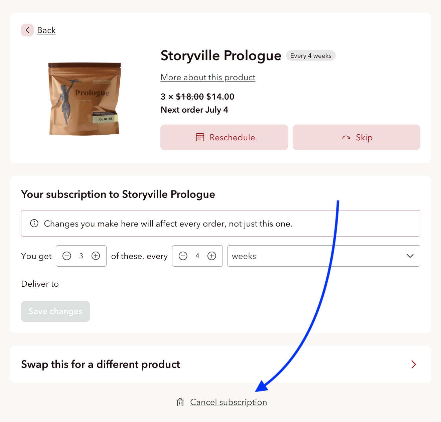Click the red chevron in Swap section
The height and width of the screenshot is (422, 441).
tap(414, 364)
